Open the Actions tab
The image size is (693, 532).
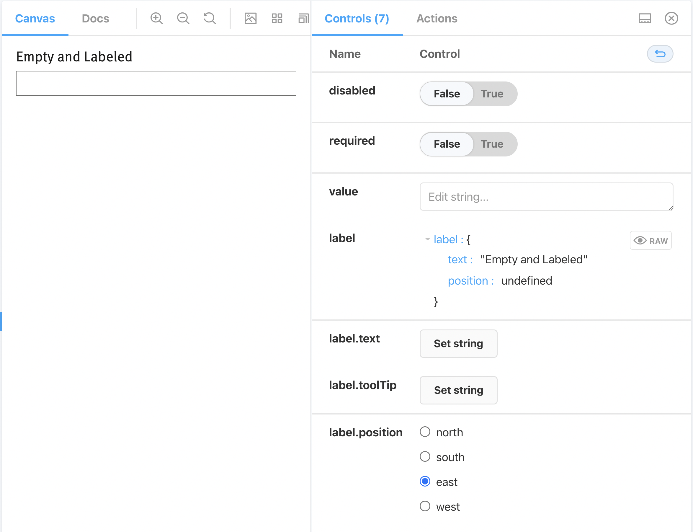tap(437, 18)
